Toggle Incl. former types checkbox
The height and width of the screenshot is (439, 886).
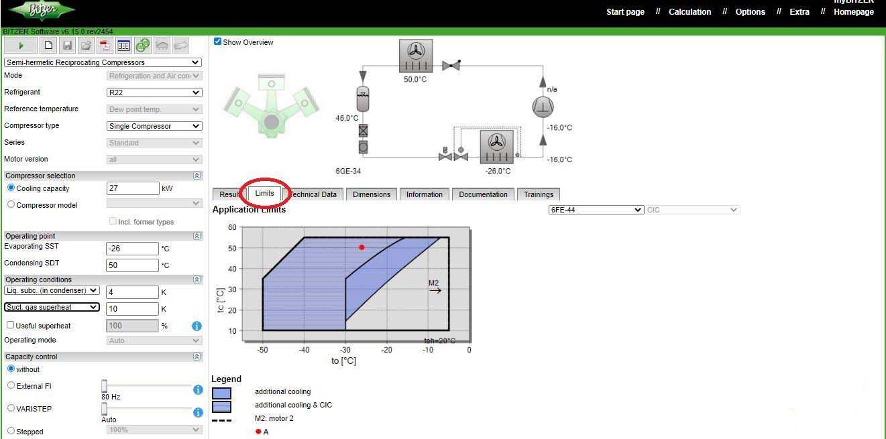(113, 221)
